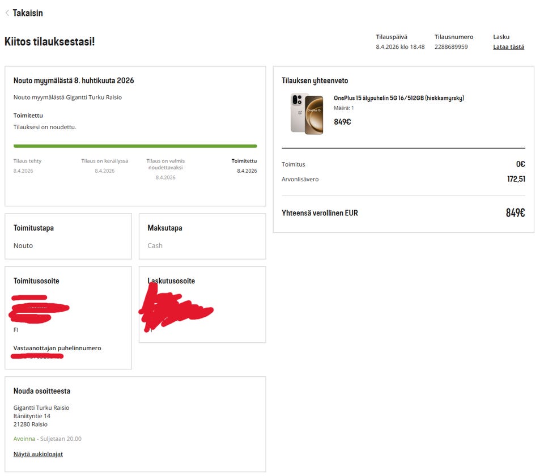Click the 21280 Raisio postal code line
The height and width of the screenshot is (476, 544).
point(31,424)
